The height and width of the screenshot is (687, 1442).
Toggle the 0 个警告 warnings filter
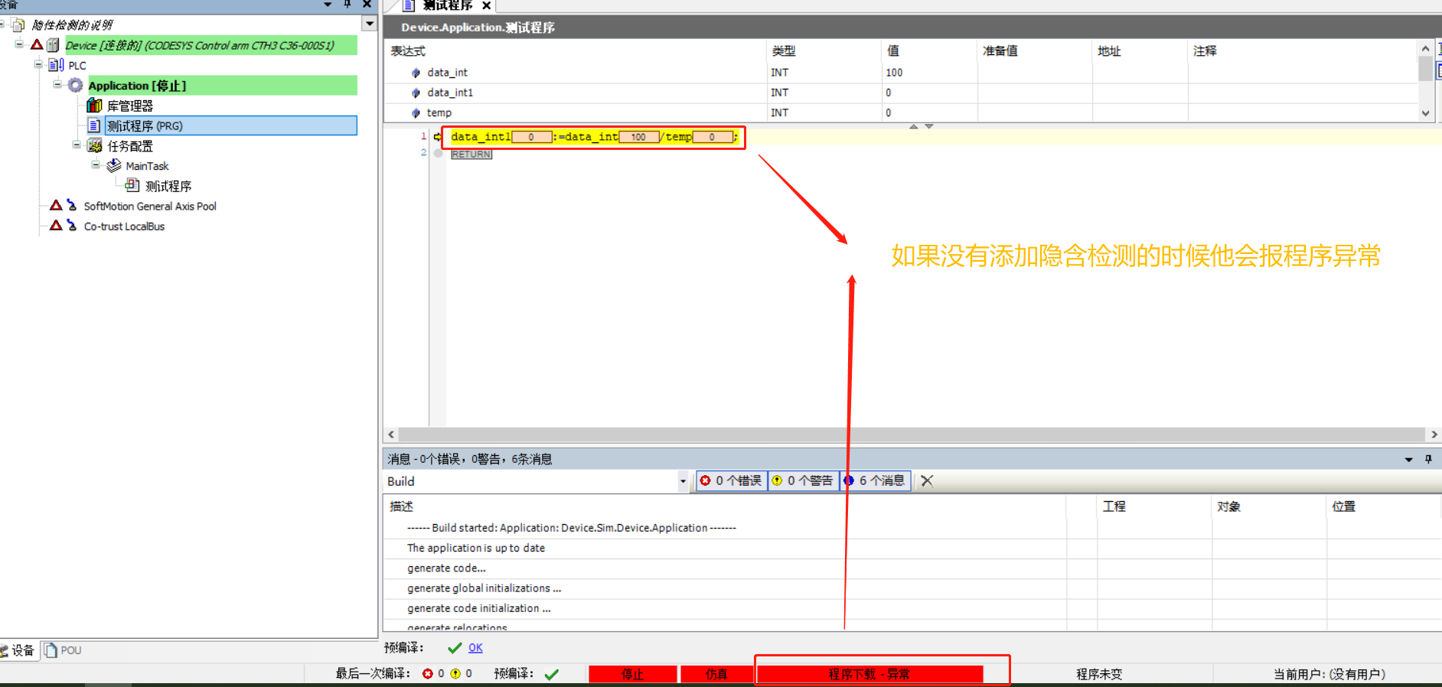pos(804,480)
